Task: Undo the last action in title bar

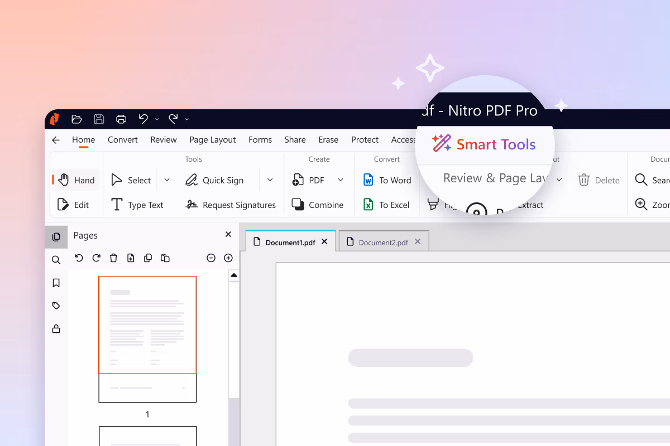Action: click(x=143, y=119)
